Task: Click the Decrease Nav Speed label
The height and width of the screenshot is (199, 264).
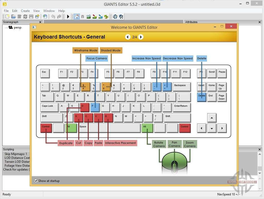Action: click(x=178, y=58)
